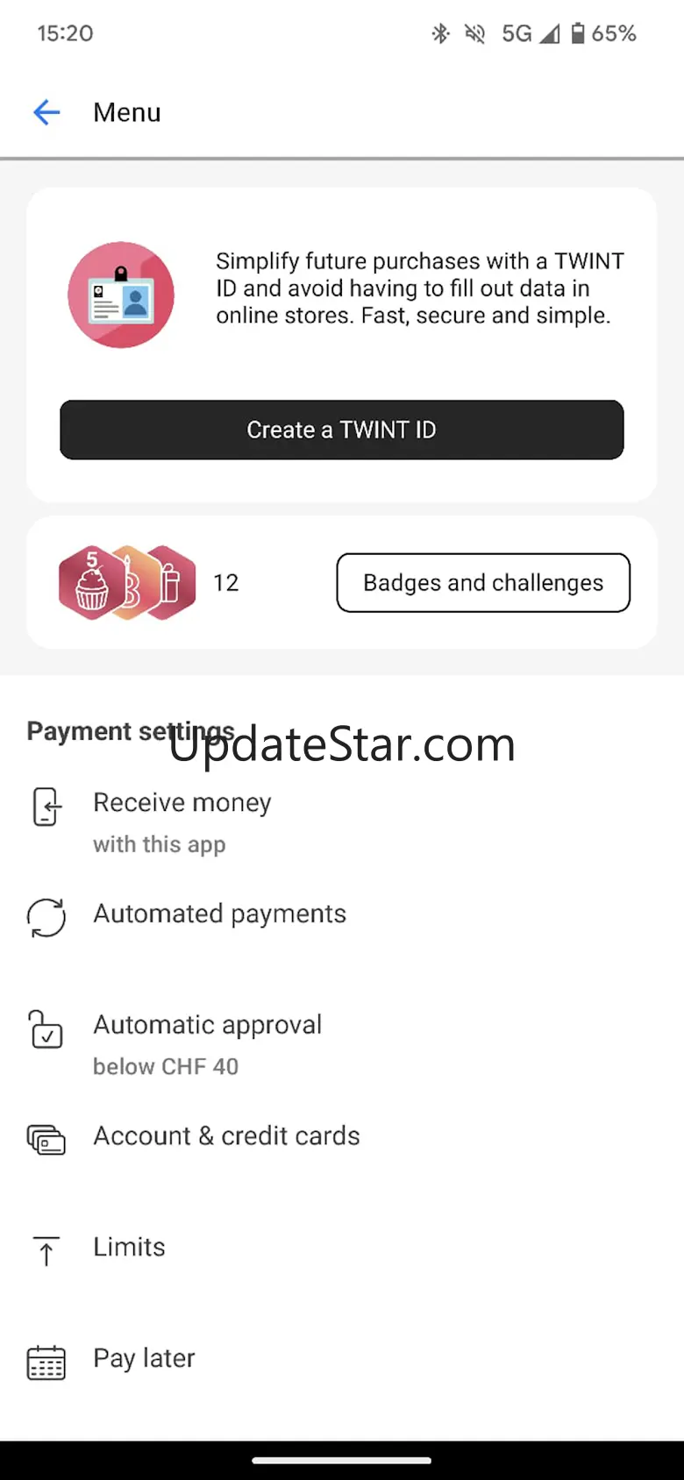Tap the Account & credit cards icon
Image resolution: width=684 pixels, height=1480 pixels.
pyautogui.click(x=46, y=1139)
